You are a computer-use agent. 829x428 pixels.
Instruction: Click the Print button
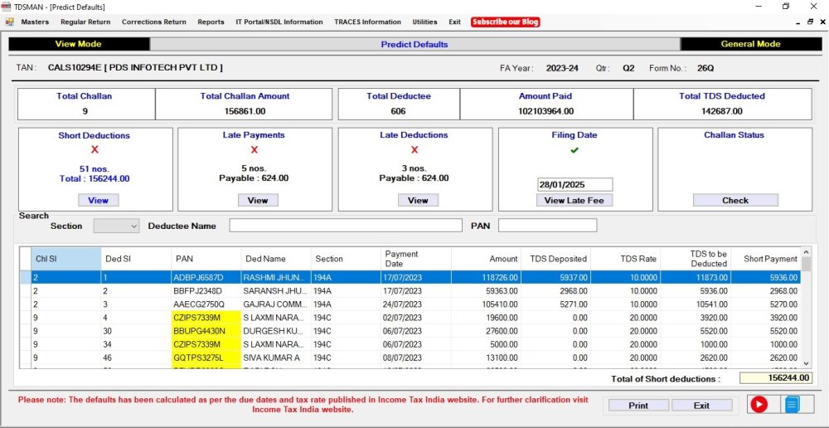coord(638,406)
